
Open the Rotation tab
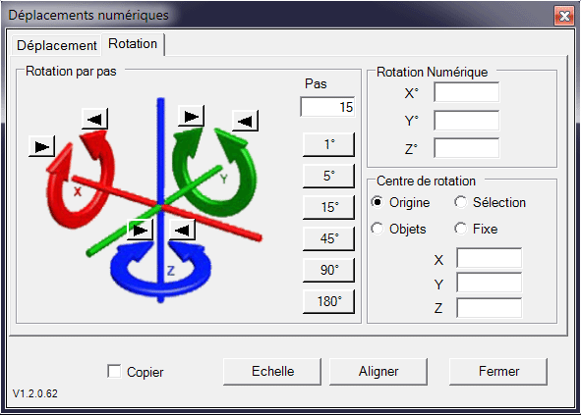[x=133, y=44]
